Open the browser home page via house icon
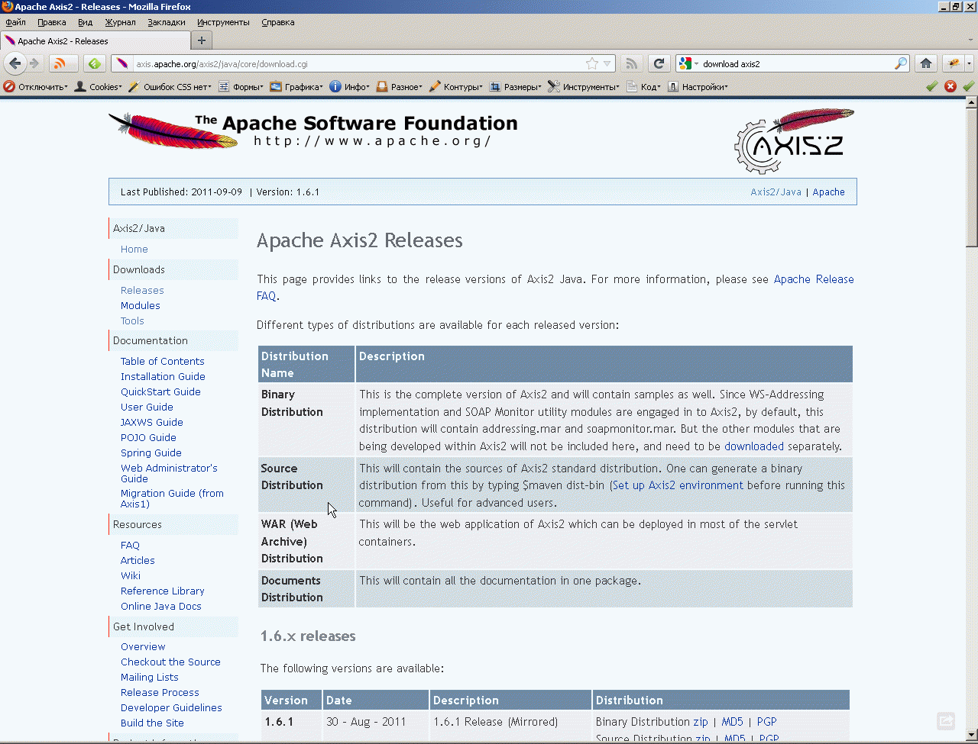 [926, 63]
